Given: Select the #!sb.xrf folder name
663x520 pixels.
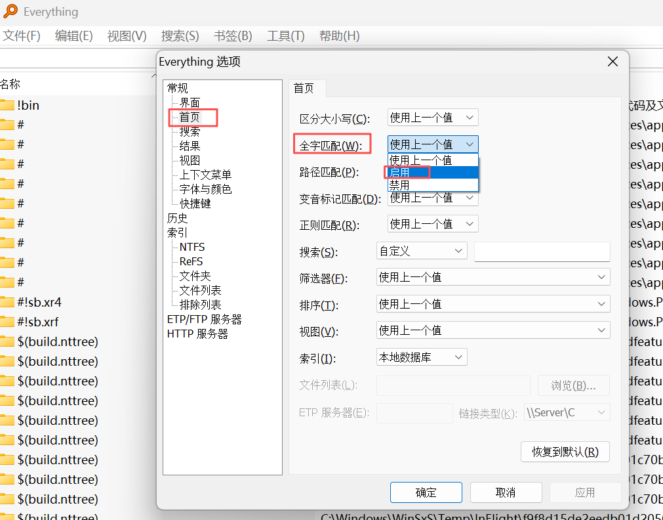Looking at the screenshot, I should click(x=38, y=322).
